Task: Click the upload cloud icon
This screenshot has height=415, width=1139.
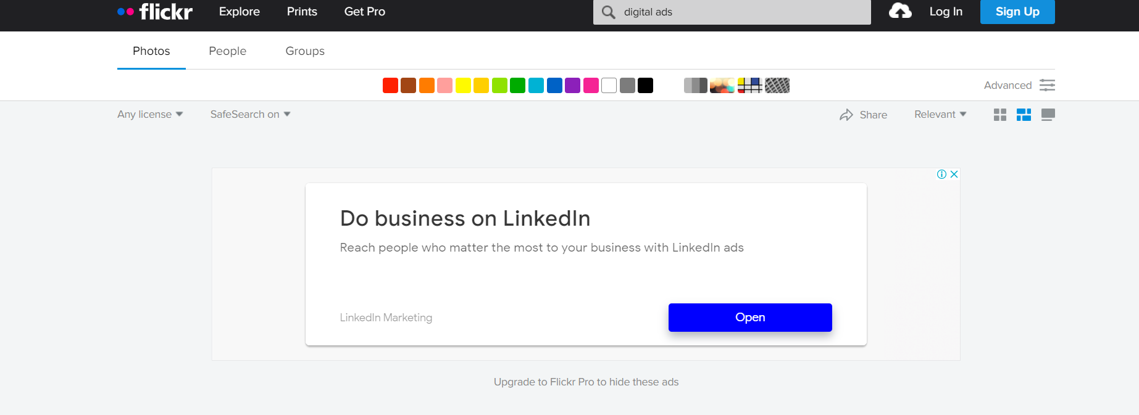Action: (900, 11)
